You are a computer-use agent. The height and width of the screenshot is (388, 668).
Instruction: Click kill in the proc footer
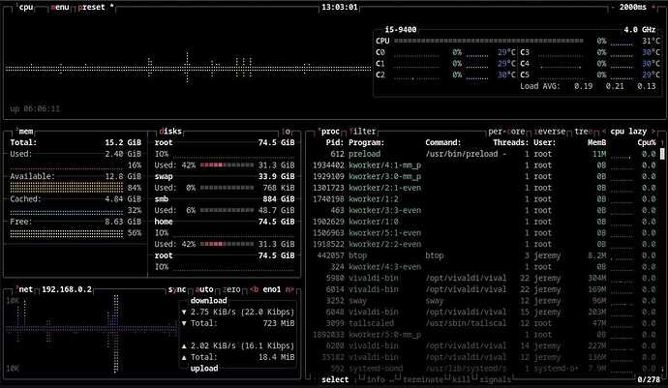click(461, 379)
